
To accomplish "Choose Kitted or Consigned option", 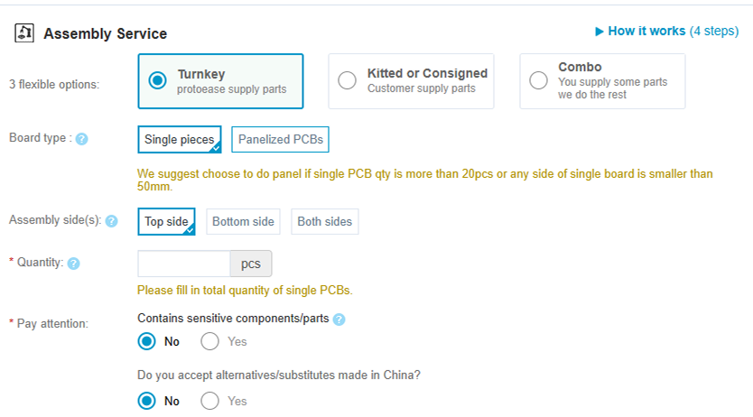I will click(347, 80).
